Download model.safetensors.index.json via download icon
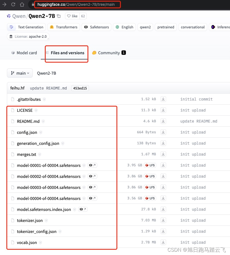 tap(163, 209)
